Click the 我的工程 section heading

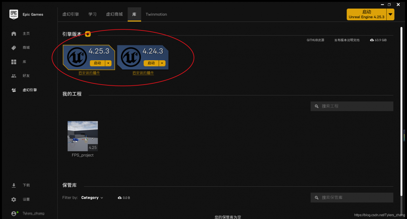point(72,94)
